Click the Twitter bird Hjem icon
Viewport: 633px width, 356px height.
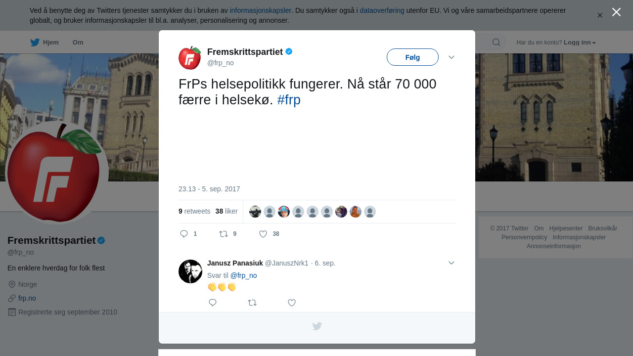[x=35, y=43]
